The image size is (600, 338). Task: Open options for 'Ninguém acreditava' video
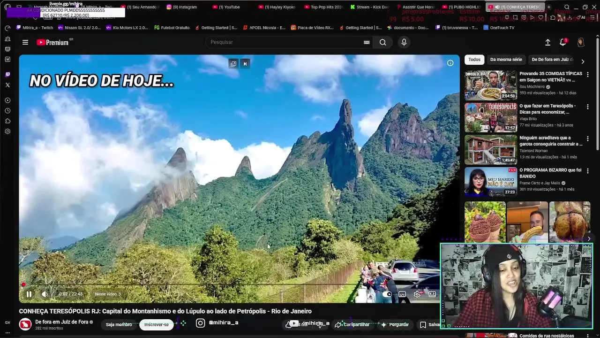tap(588, 139)
